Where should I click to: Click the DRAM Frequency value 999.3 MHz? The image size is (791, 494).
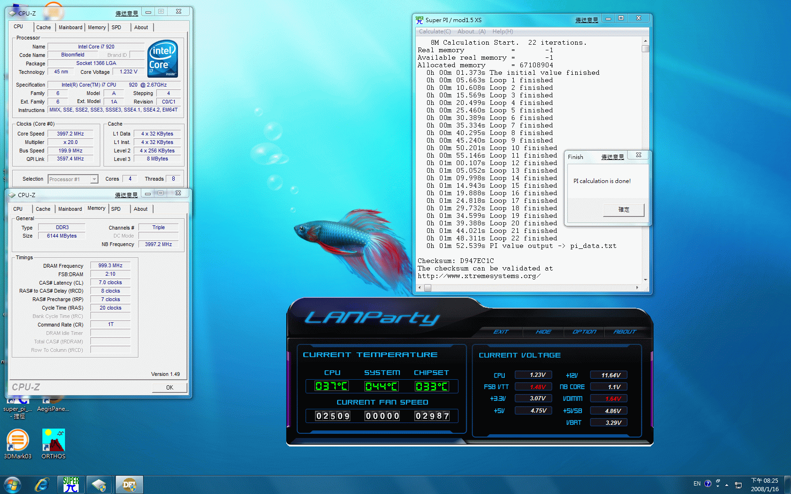tap(110, 266)
